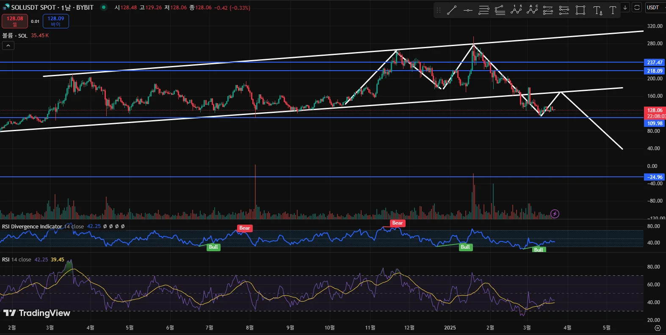Collapse the indicator legend with chevron
The image size is (666, 335).
click(x=8, y=46)
